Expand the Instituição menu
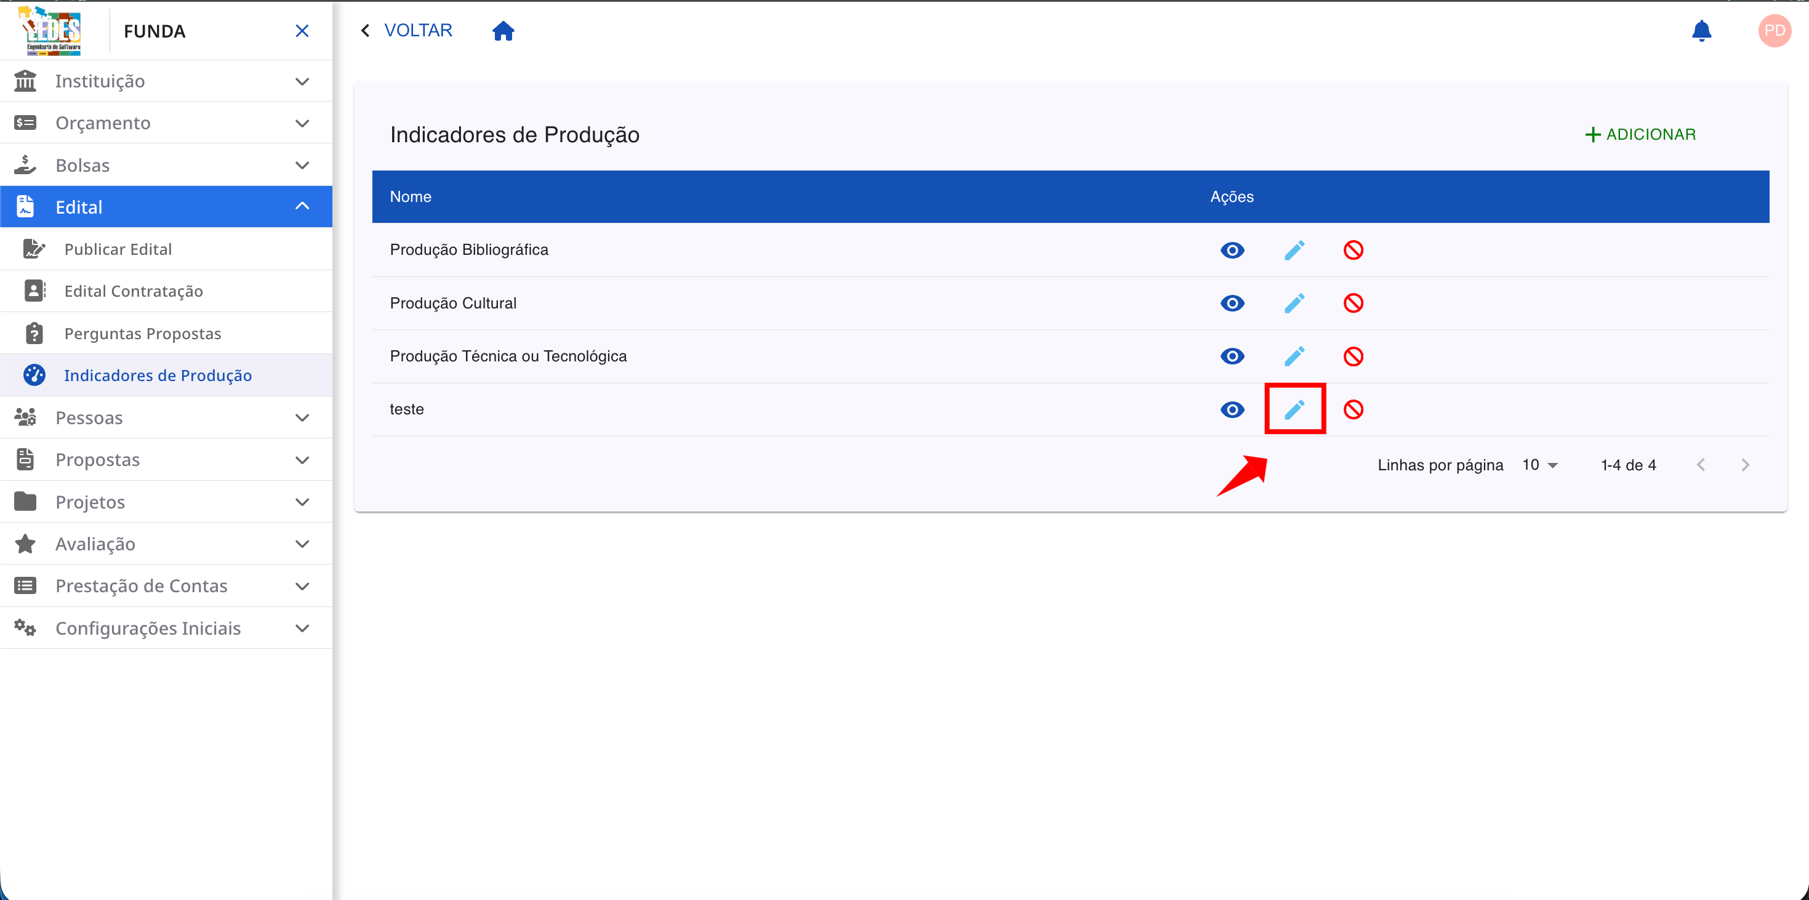The width and height of the screenshot is (1809, 900). [x=166, y=81]
